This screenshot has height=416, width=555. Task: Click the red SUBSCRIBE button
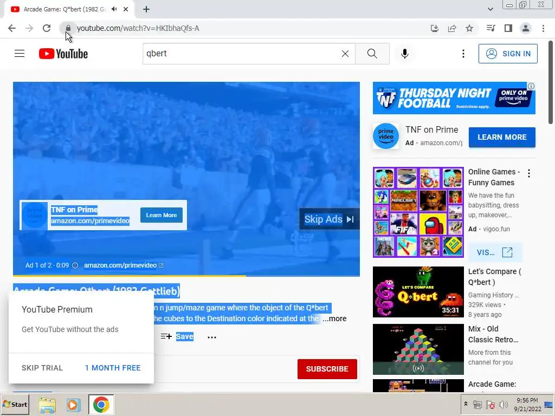[x=327, y=369]
